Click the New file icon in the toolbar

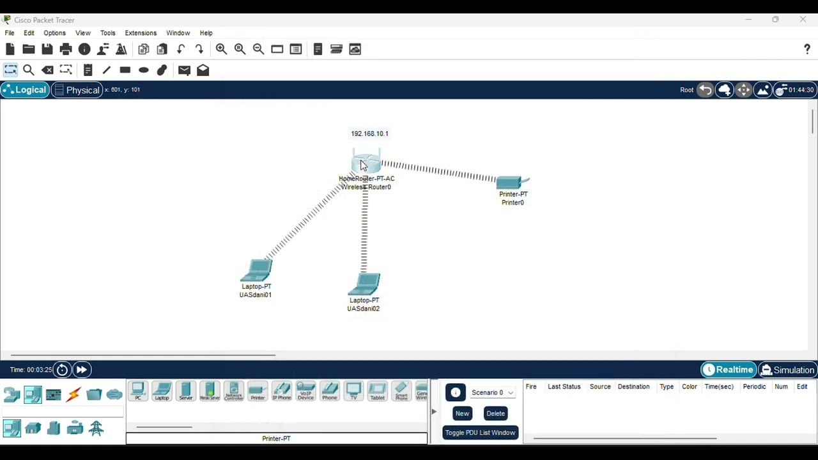[10, 49]
